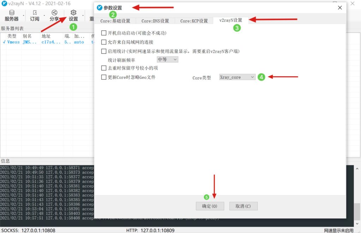Click the Share (分享) toolbar icon

[x=54, y=16]
